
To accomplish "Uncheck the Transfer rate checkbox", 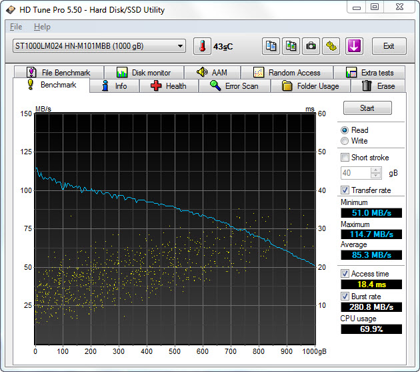I will [345, 190].
